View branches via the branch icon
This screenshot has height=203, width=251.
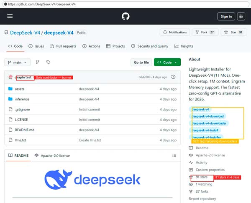click(38, 62)
